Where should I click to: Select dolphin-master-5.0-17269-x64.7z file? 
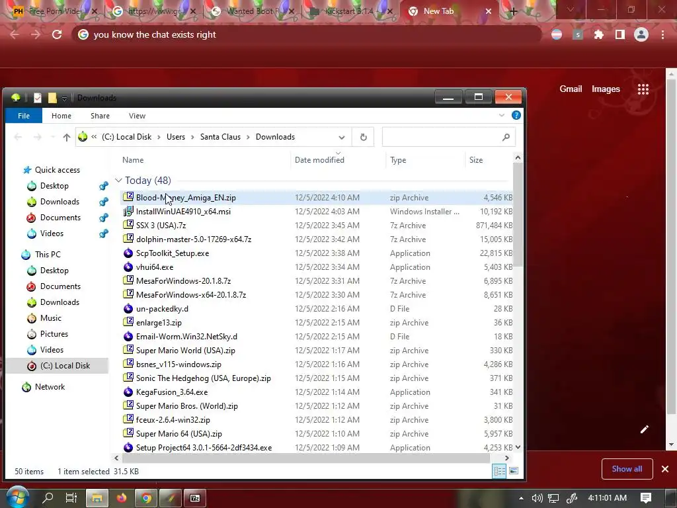194,239
